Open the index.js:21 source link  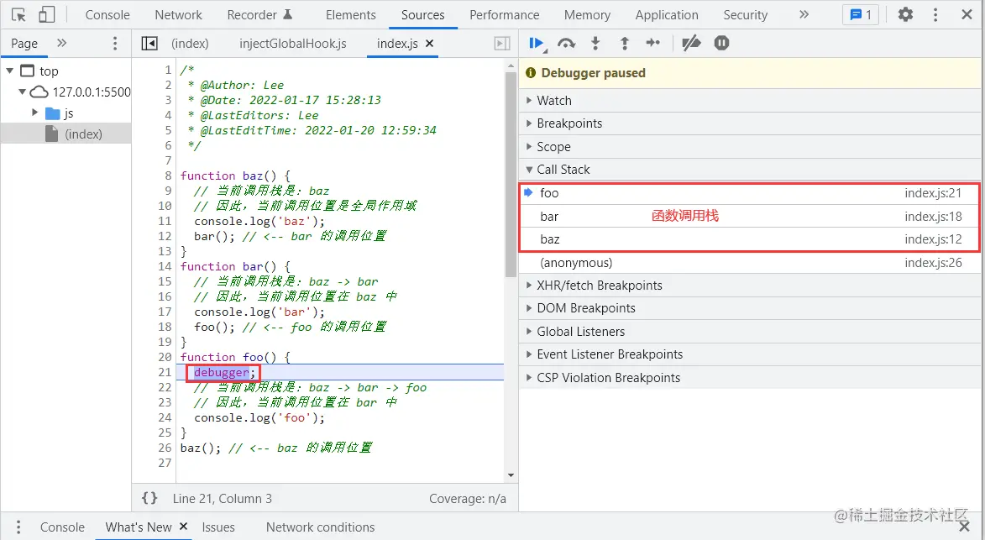tap(933, 193)
